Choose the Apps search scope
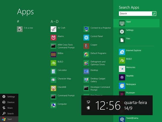162x122 pixels. 136,23
